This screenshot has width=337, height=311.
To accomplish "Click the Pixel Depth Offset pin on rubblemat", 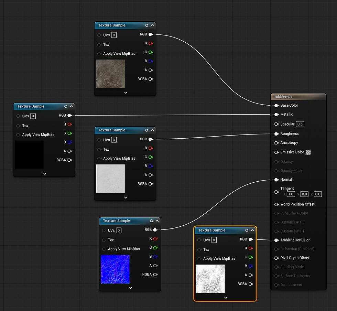I will pos(276,258).
